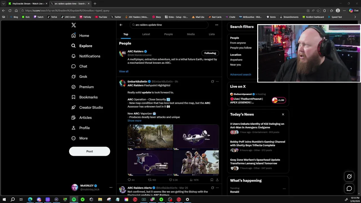
Task: Open the floating Grok button
Action: click(x=349, y=176)
